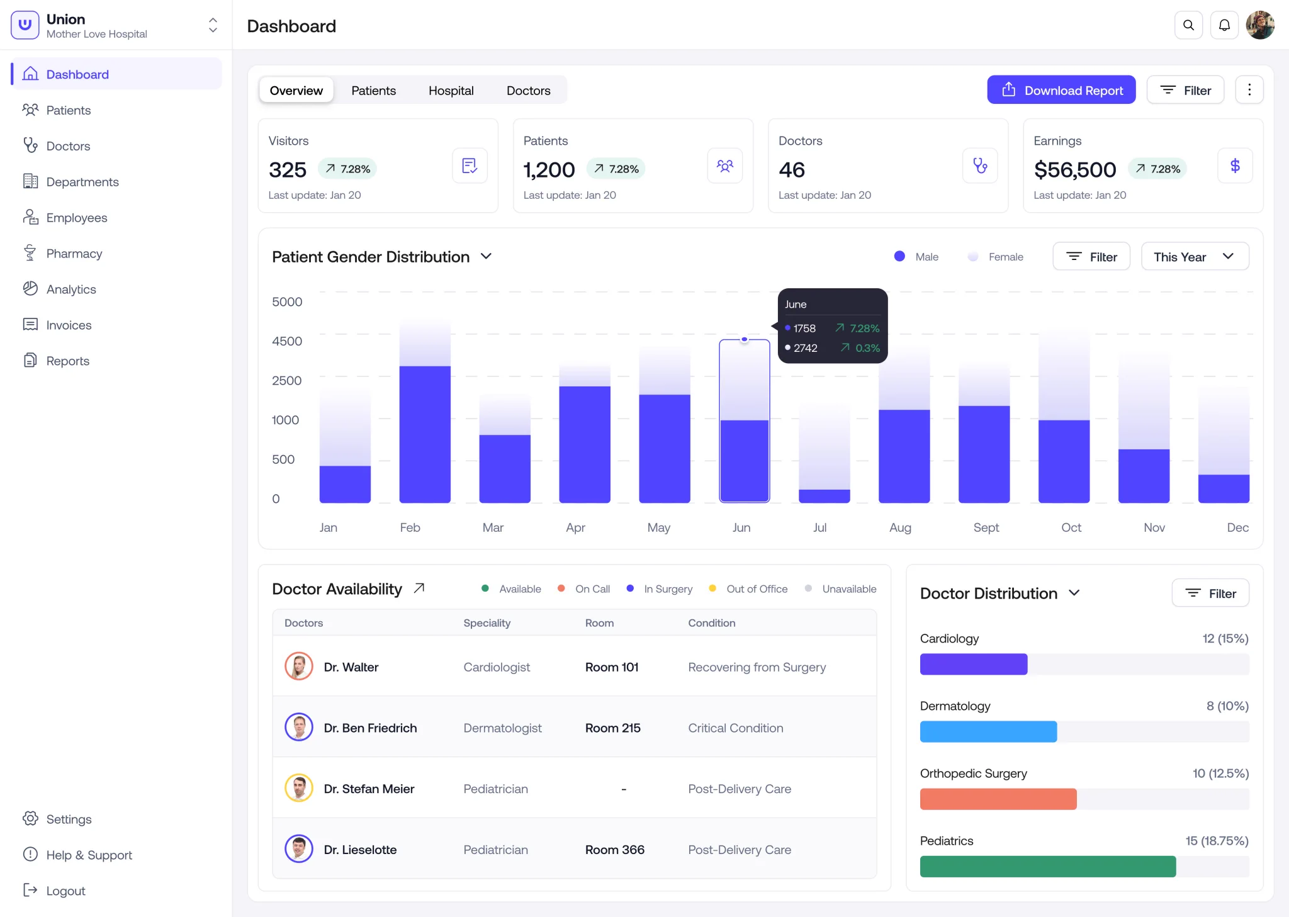
Task: Click the Pediatrics progress bar
Action: pyautogui.click(x=1084, y=867)
